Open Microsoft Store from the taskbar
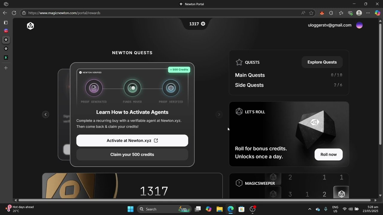The width and height of the screenshot is (383, 215). click(241, 209)
